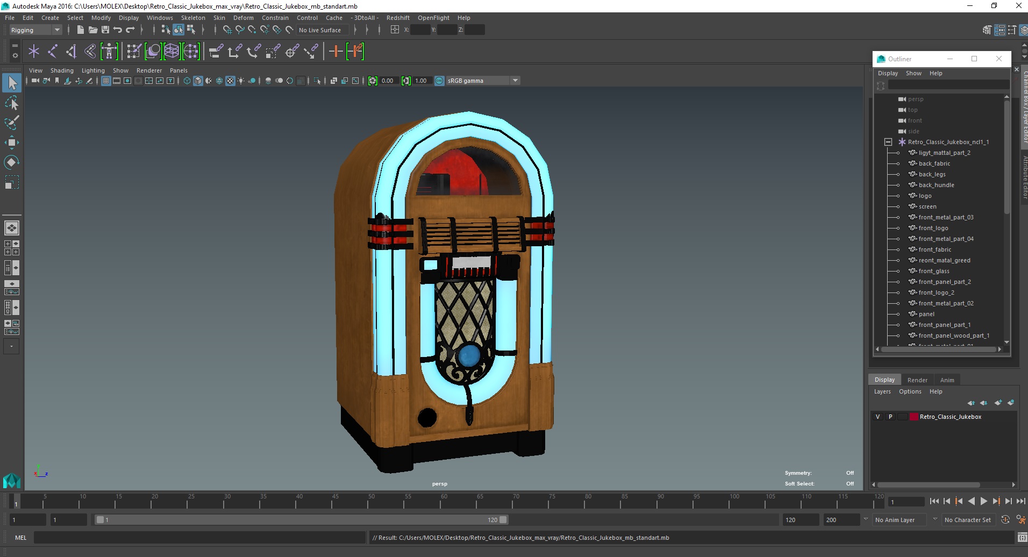1028x557 pixels.
Task: Click the Redo arrow icon
Action: click(130, 30)
